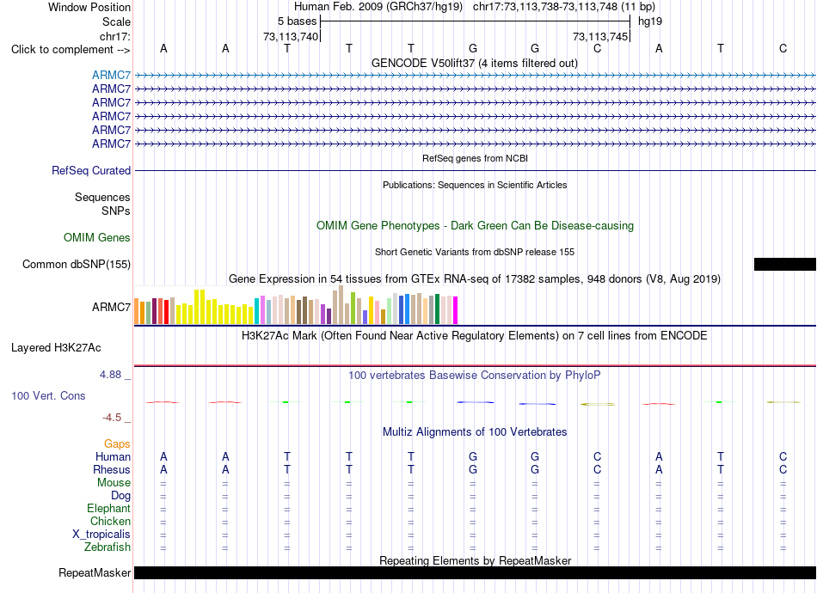The image size is (817, 593).
Task: Click the 'Layered H3K27Ac' track label
Action: tap(56, 348)
